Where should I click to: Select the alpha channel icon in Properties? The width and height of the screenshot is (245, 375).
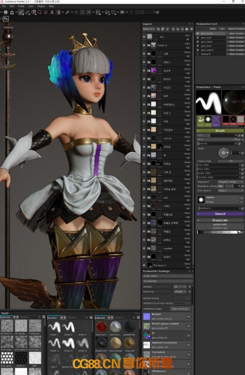[x=208, y=120]
